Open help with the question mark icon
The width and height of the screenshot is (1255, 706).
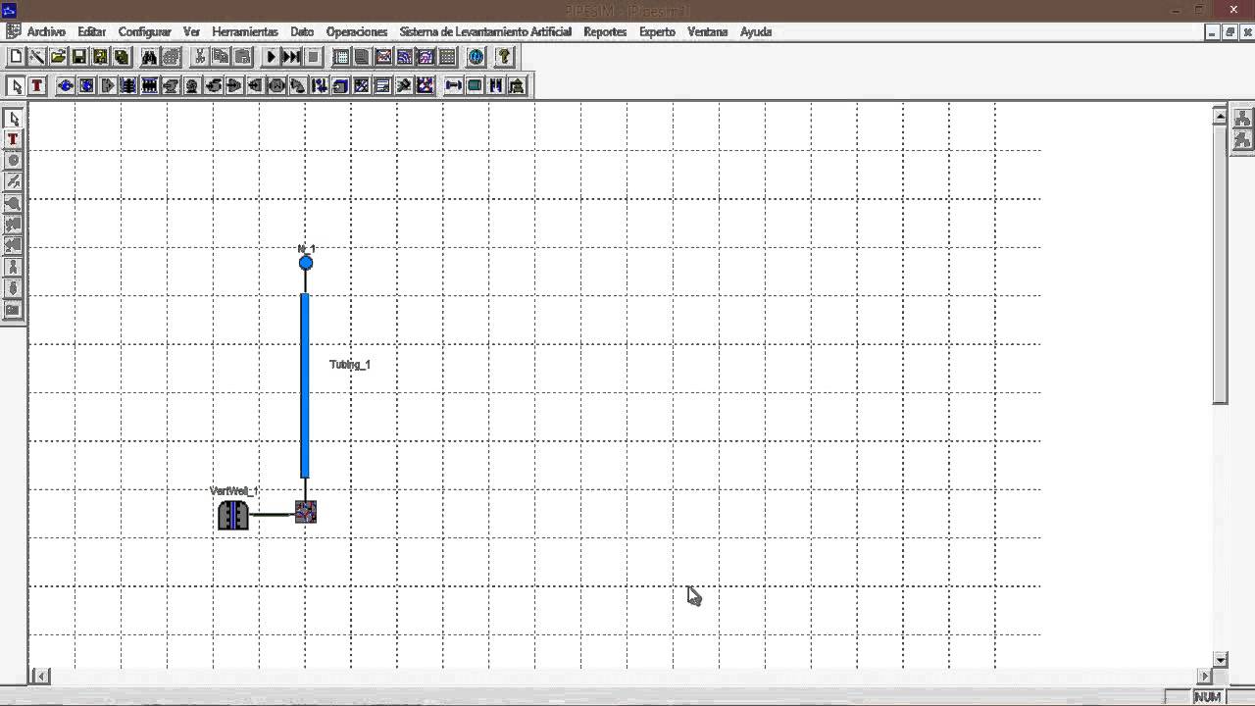504,57
